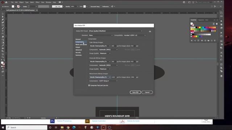
Task: Click the Fill and Stroke swatch in toolbar
Action: [x=3, y=64]
